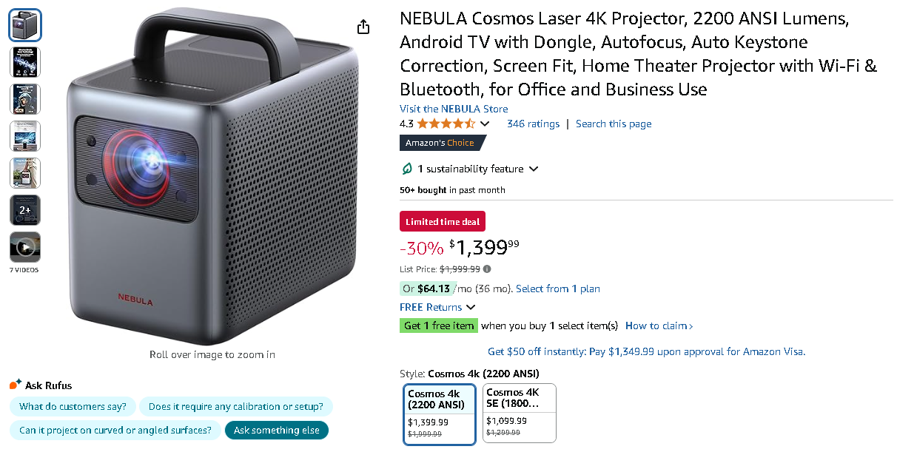
Task: Click the Rufus logo icon
Action: pos(13,384)
